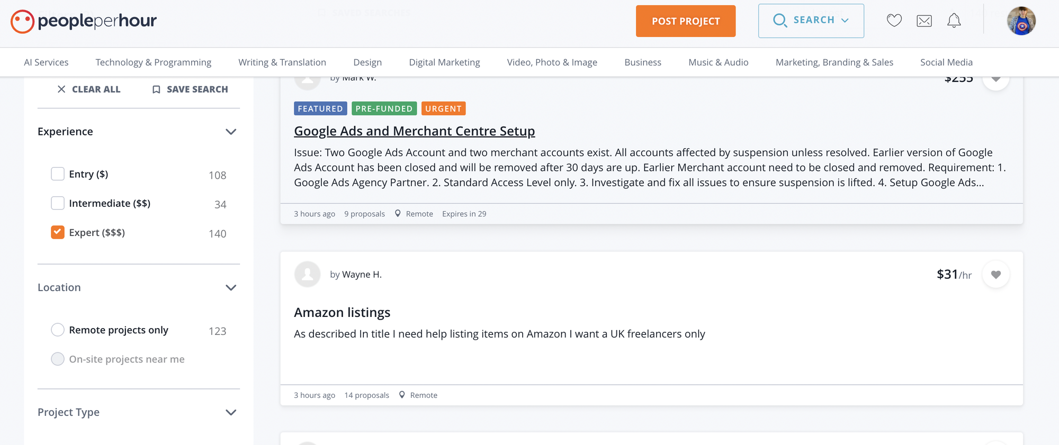Open the Digital Marketing category
Viewport: 1059px width, 445px height.
click(444, 62)
